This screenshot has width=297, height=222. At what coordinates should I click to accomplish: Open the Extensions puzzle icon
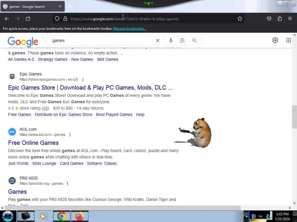(280, 19)
